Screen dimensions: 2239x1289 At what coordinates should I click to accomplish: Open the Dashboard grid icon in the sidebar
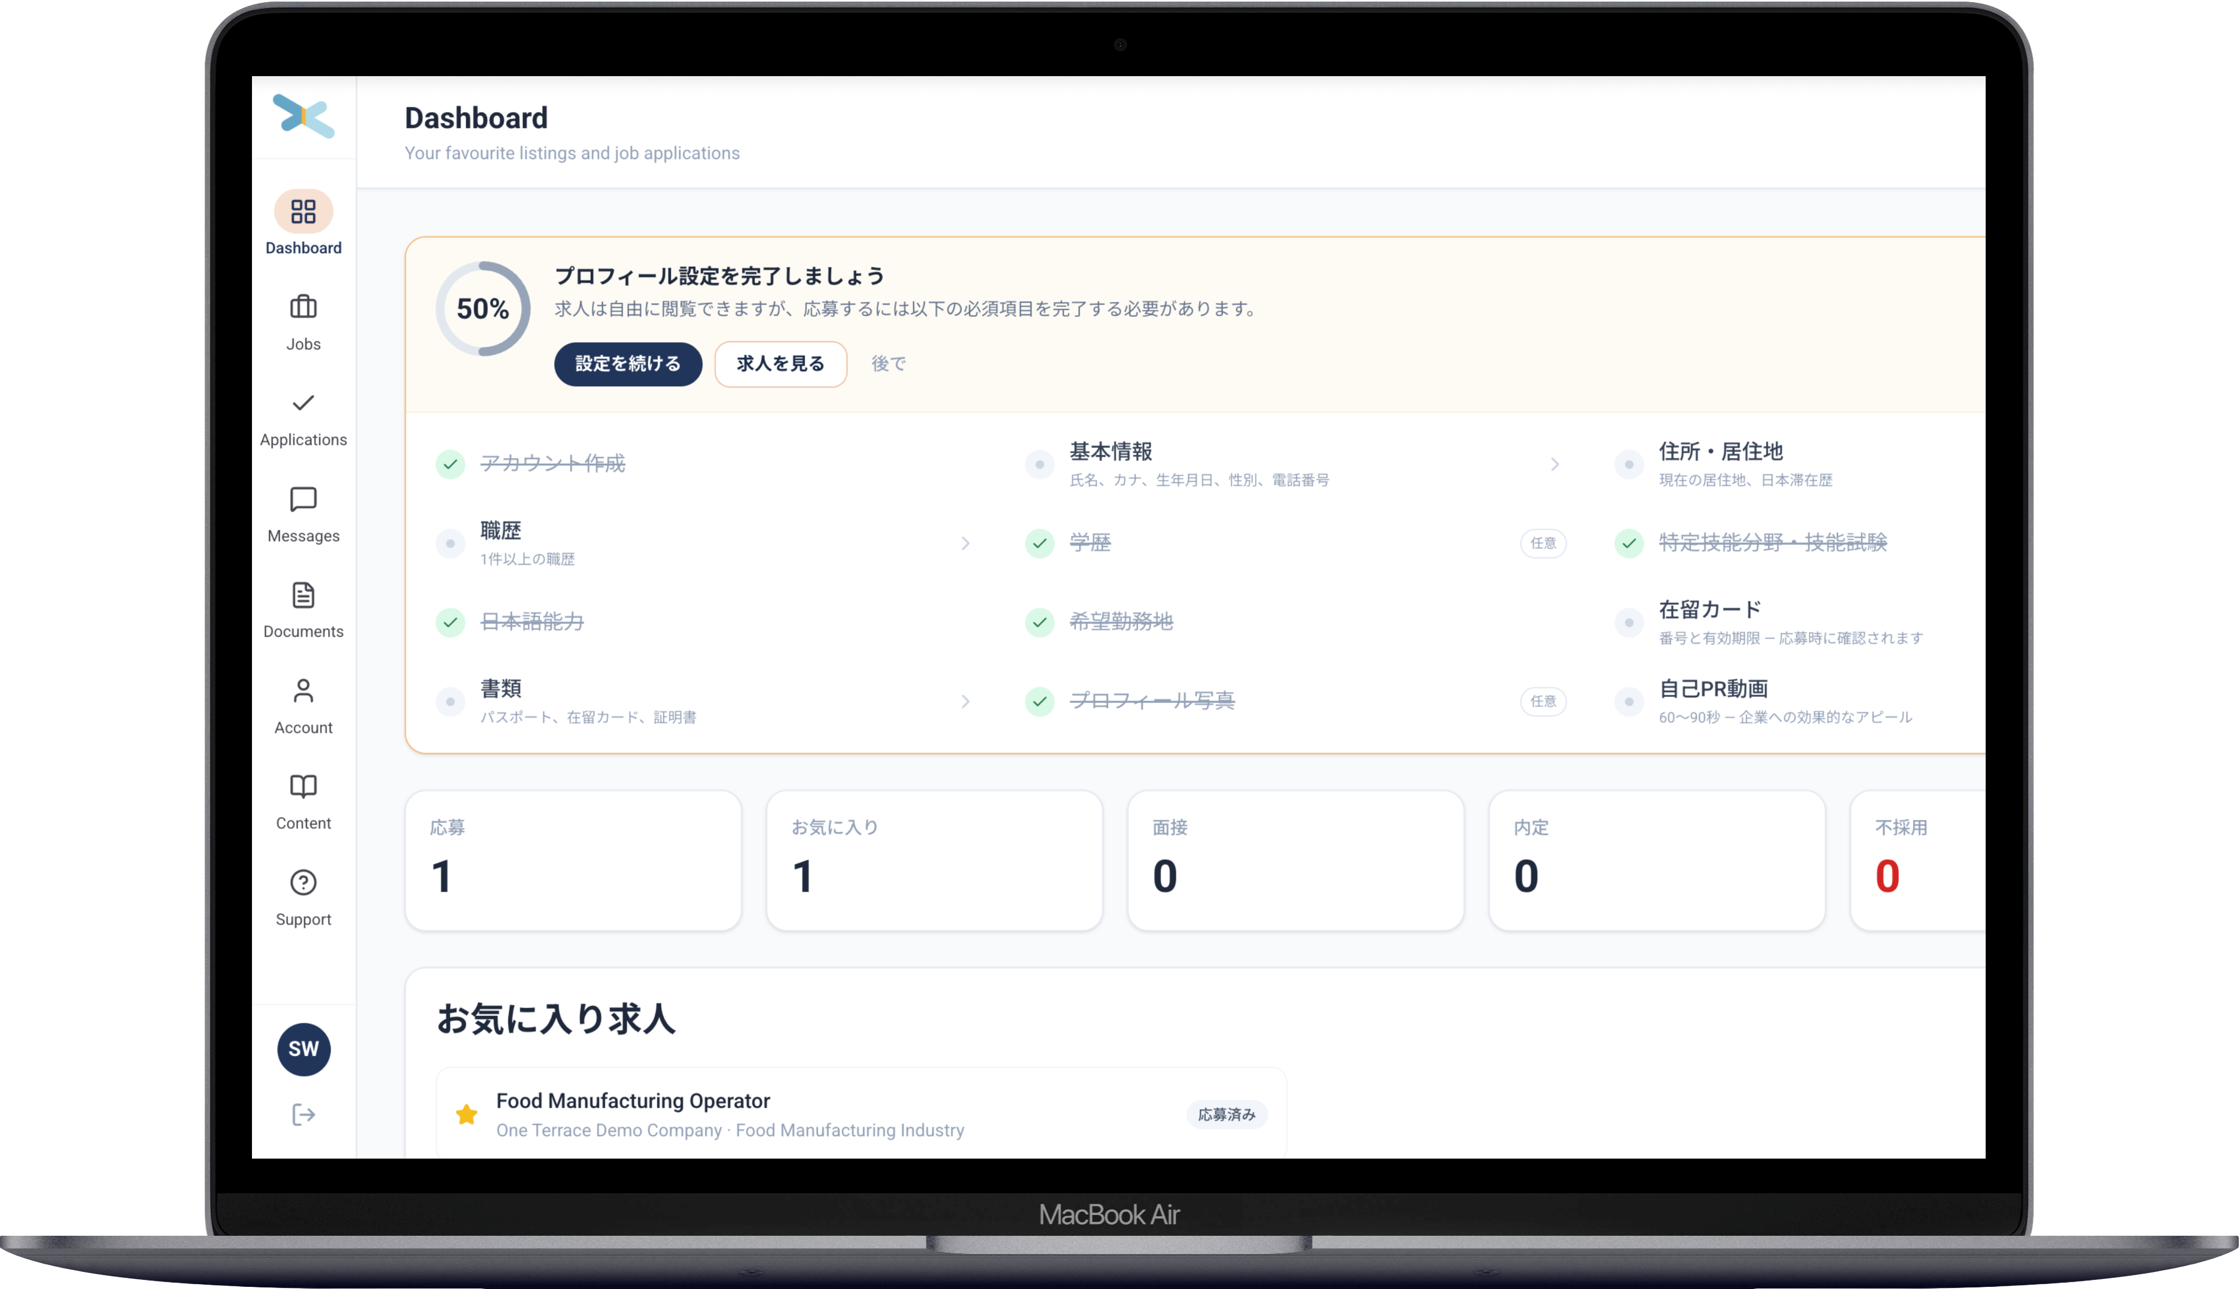(x=303, y=211)
